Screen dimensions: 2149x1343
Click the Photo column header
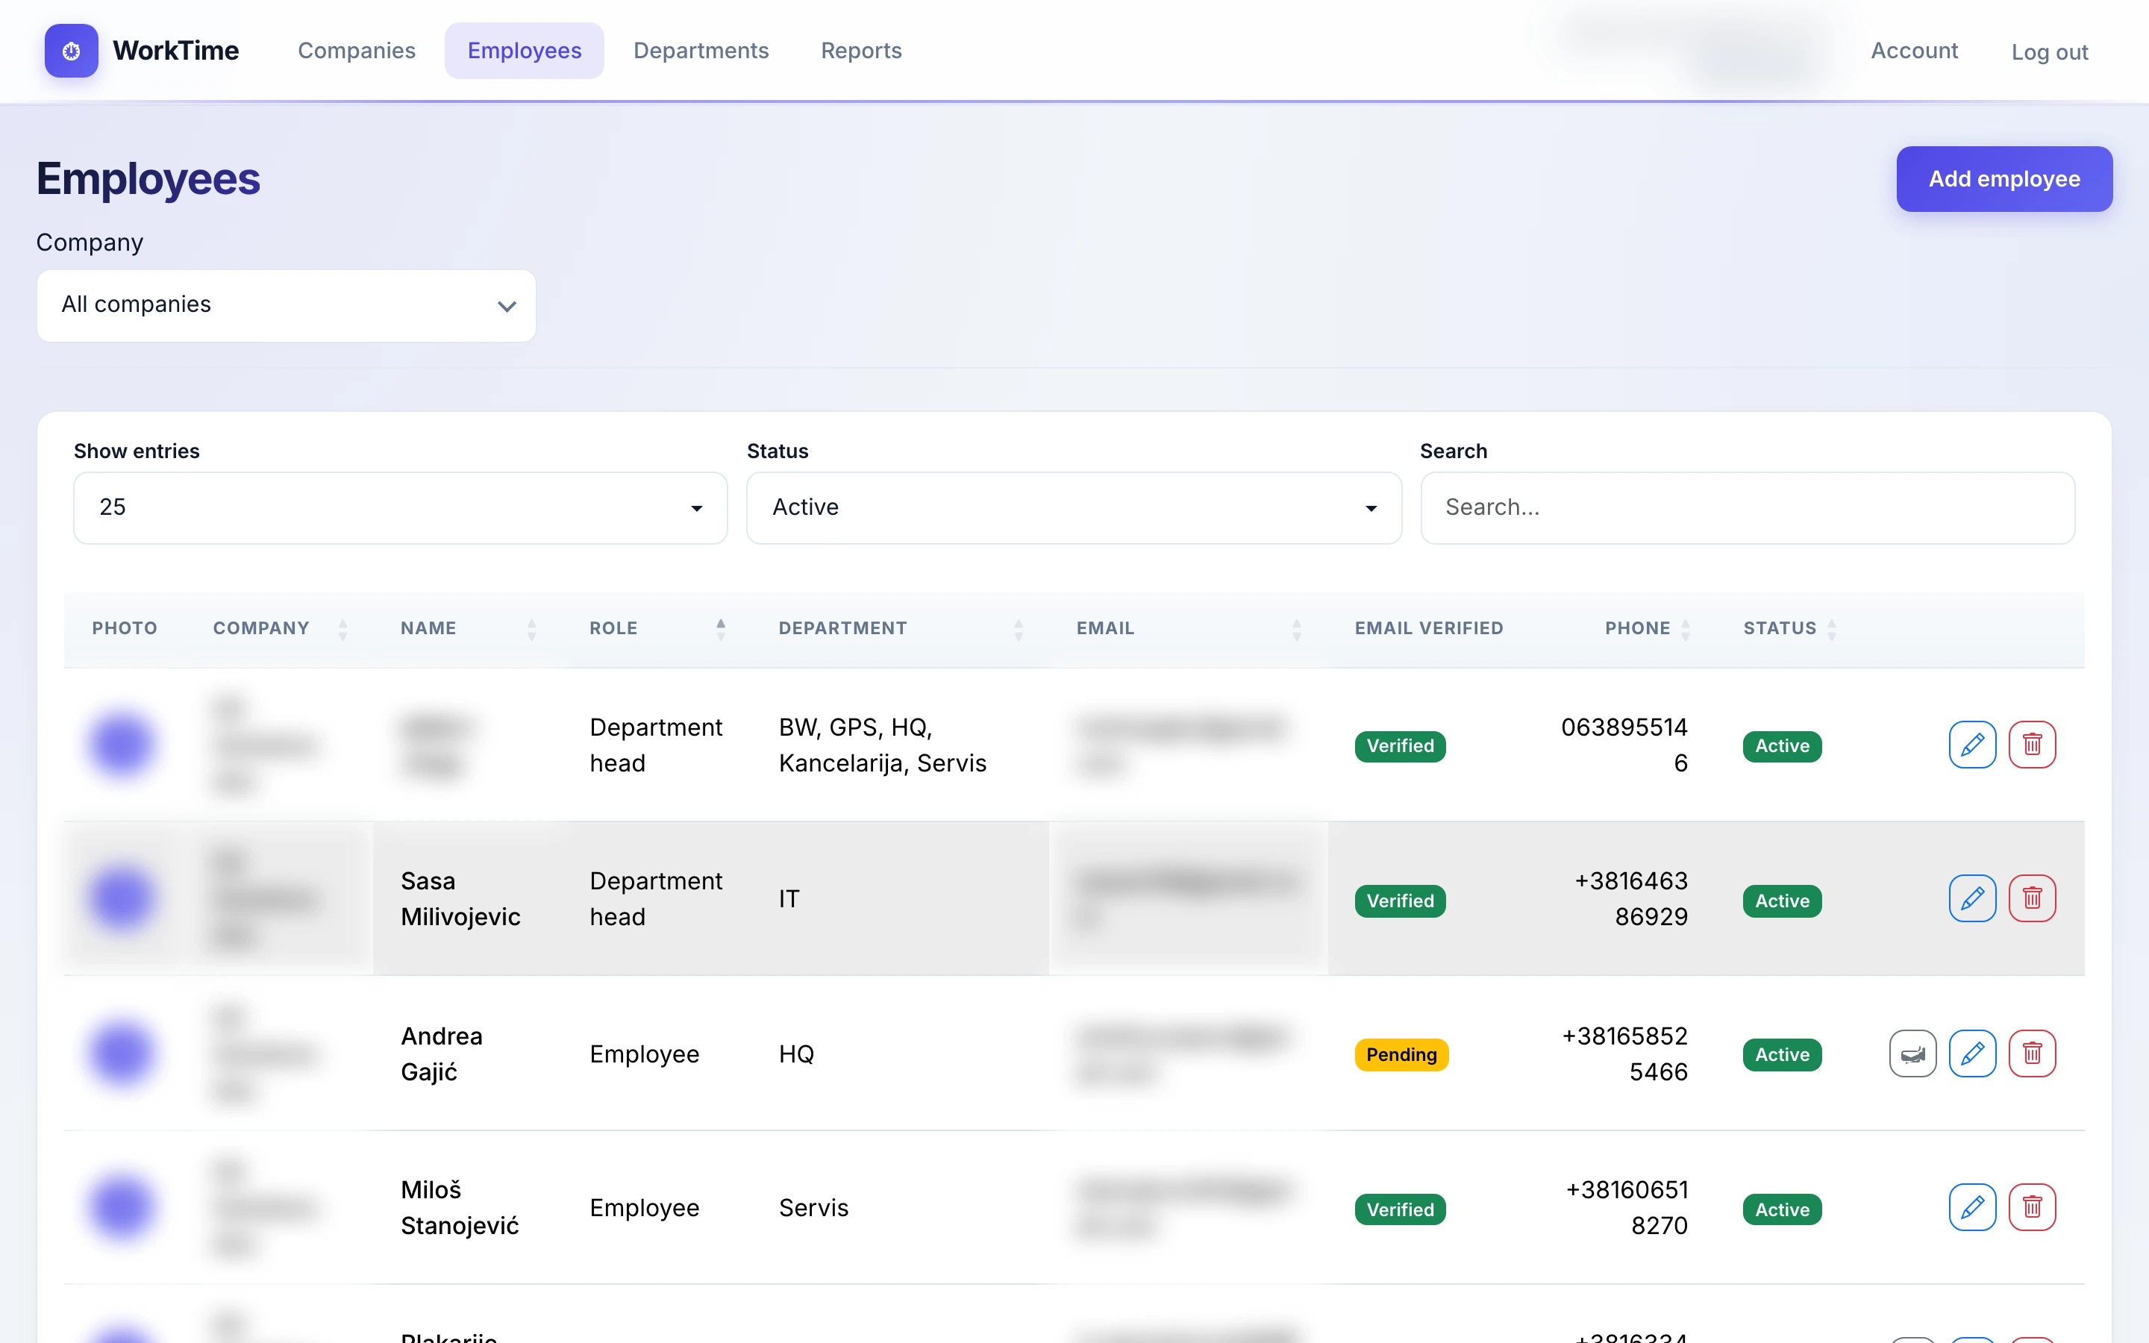[125, 628]
